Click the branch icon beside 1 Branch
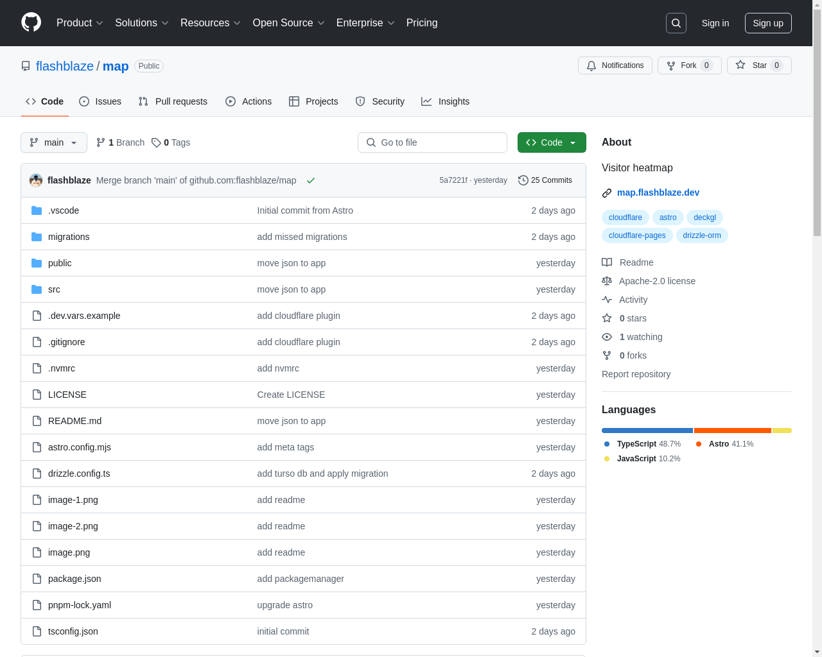The width and height of the screenshot is (822, 657). [101, 142]
